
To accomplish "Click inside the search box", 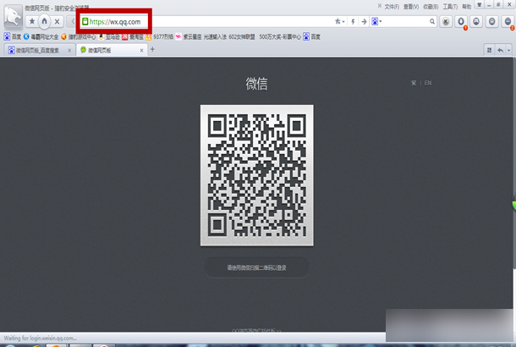I will pyautogui.click(x=405, y=22).
